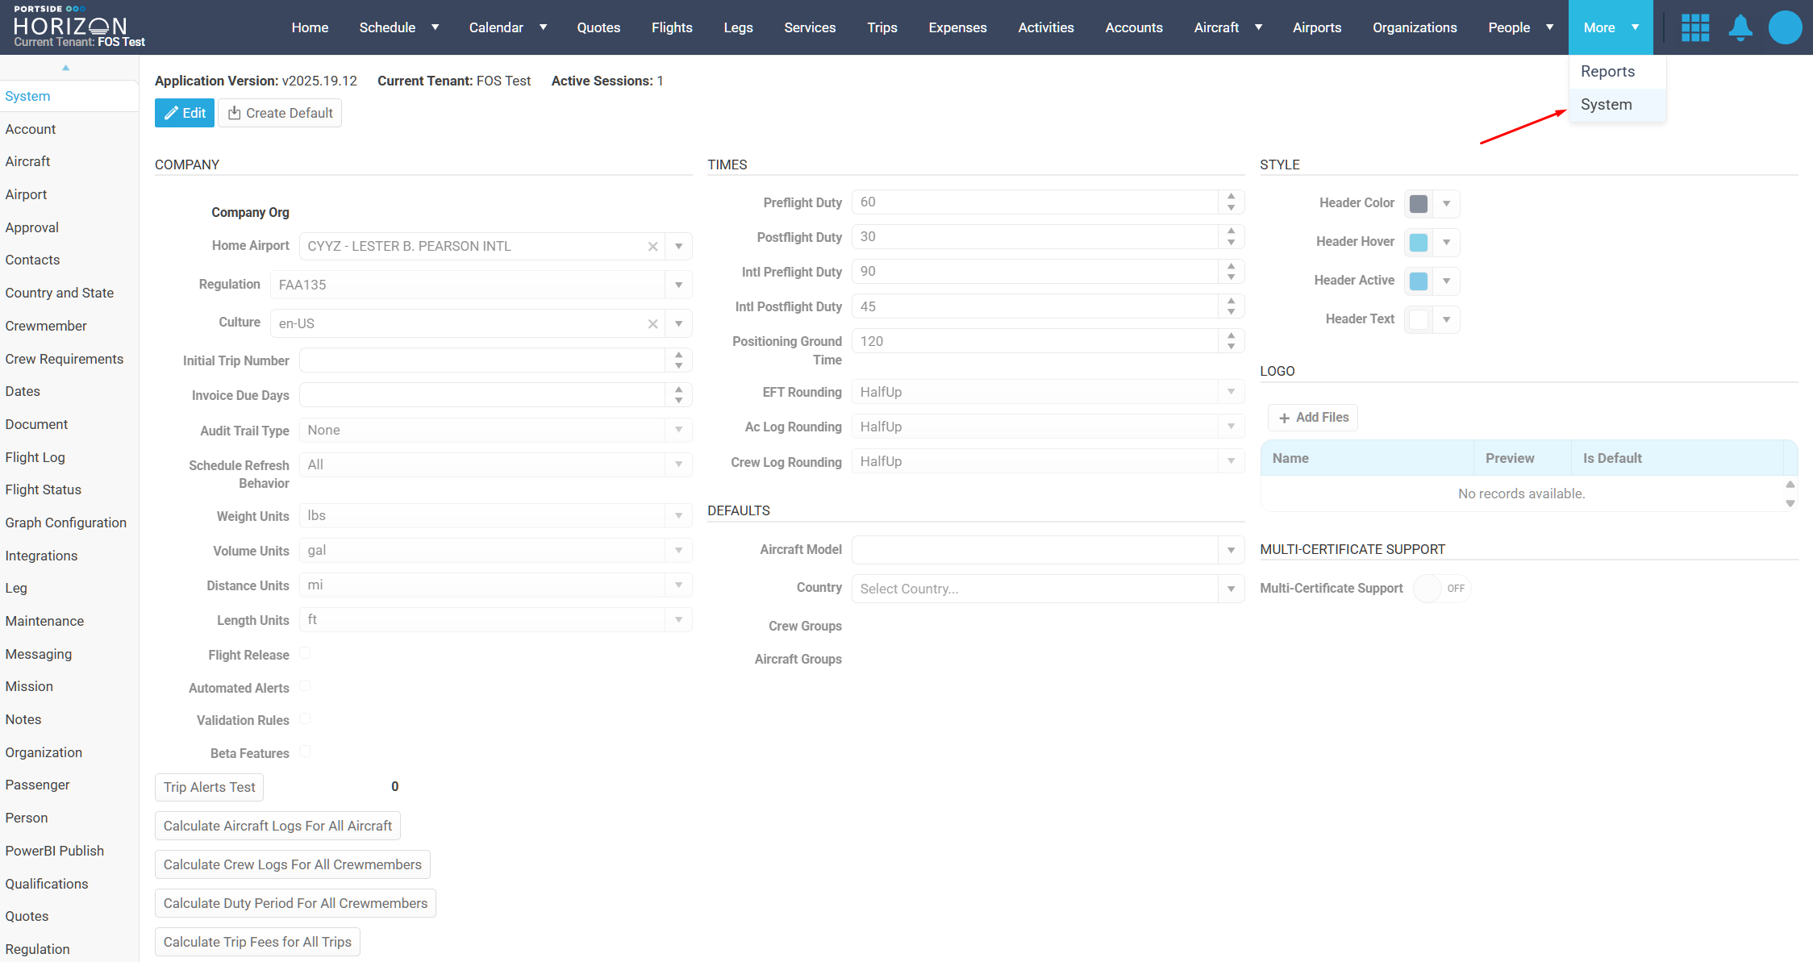Open the user profile avatar
Image resolution: width=1813 pixels, height=962 pixels.
1784,27
